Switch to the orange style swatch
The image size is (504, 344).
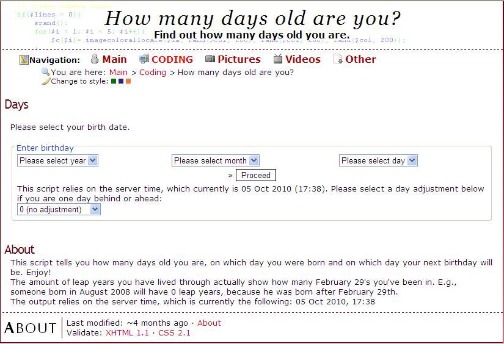click(x=128, y=81)
